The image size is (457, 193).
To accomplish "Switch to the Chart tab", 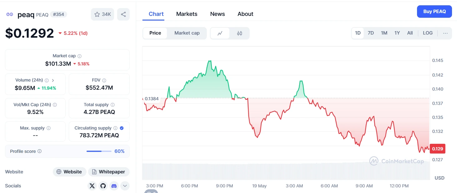I will 156,14.
